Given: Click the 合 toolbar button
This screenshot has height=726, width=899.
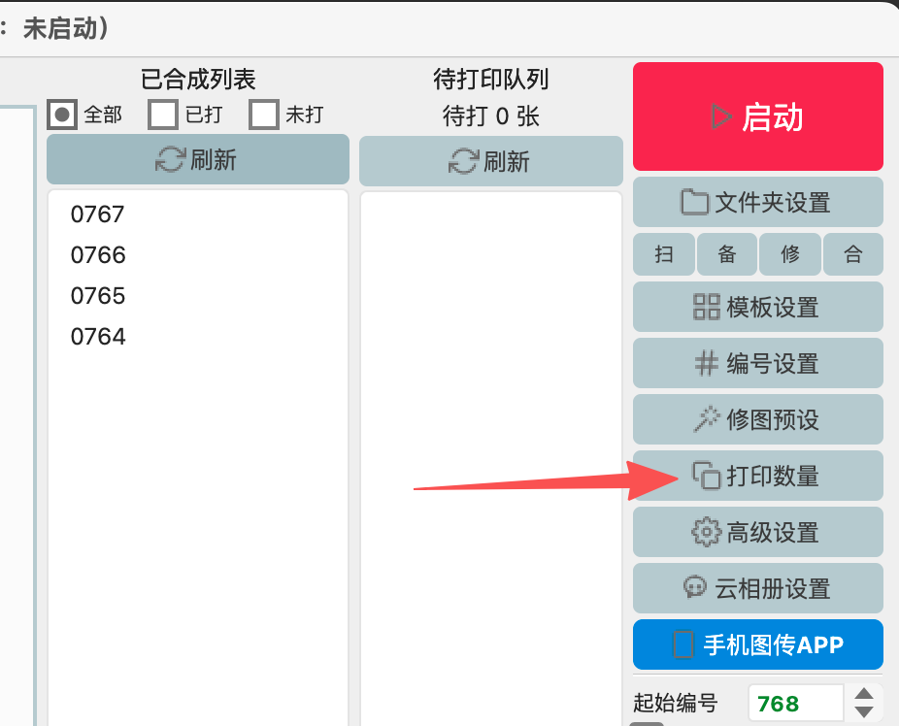Looking at the screenshot, I should 852,253.
